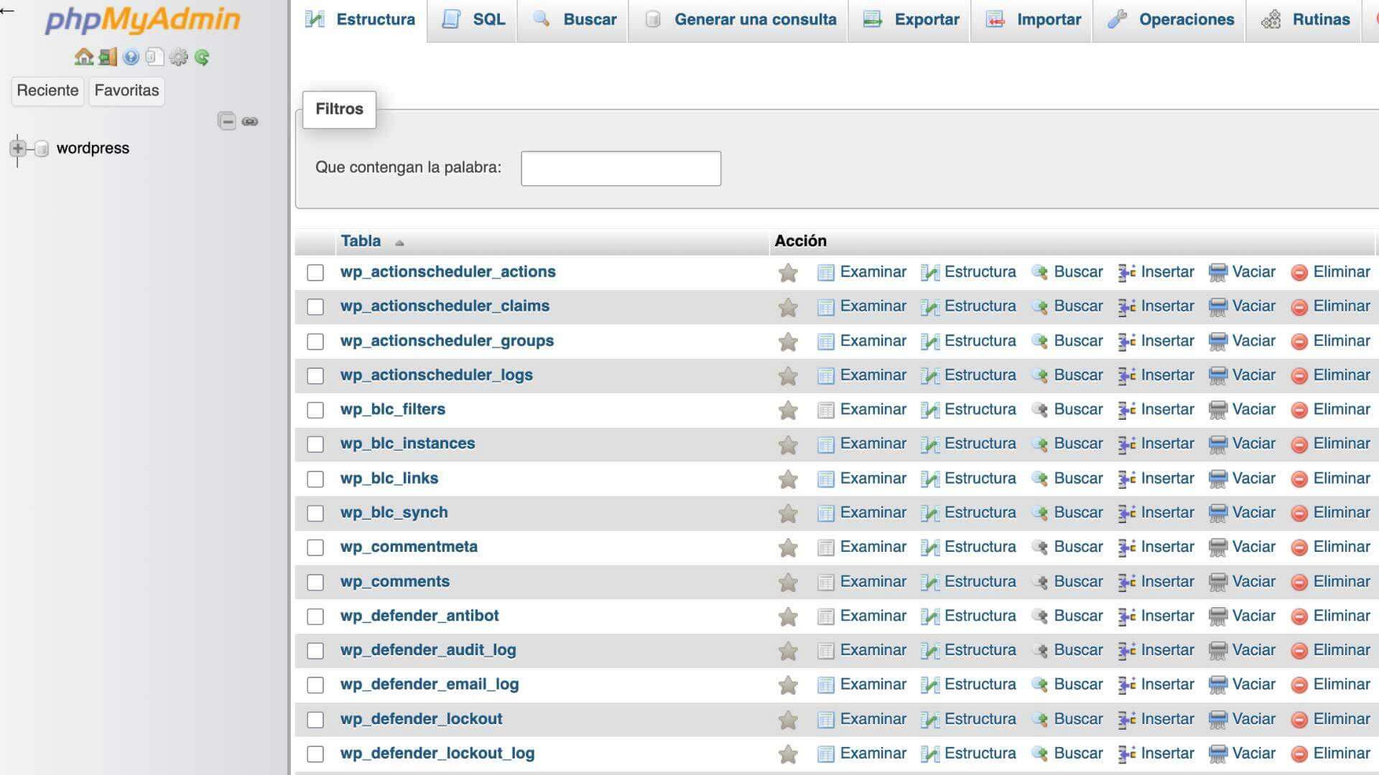The image size is (1379, 775).
Task: Expand the wordpress database tree
Action: pos(17,149)
